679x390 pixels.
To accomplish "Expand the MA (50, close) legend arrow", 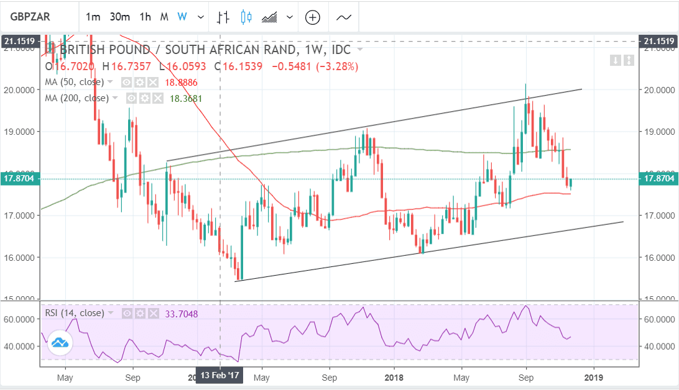I will coord(111,82).
